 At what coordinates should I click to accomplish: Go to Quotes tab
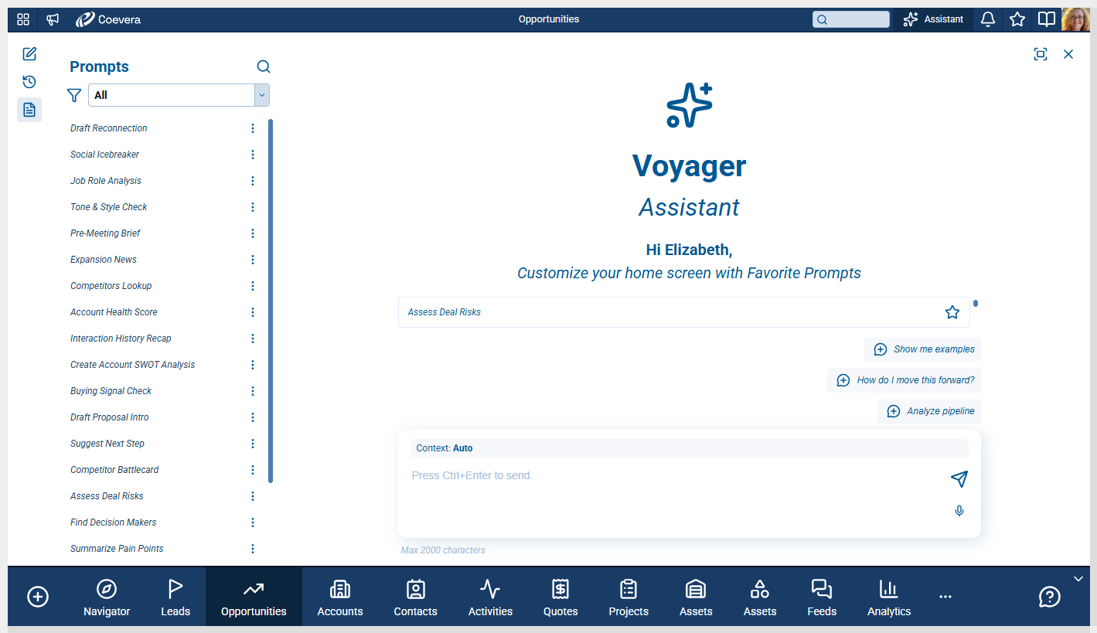[x=560, y=597]
